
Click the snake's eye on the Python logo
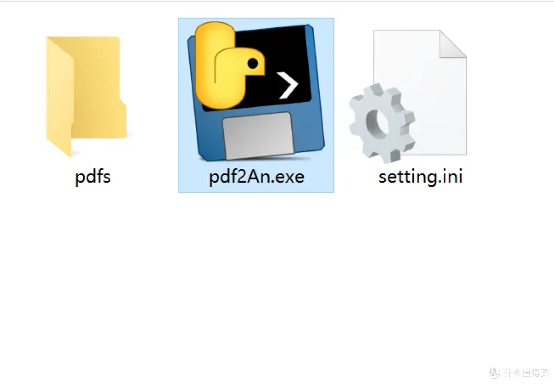(252, 64)
